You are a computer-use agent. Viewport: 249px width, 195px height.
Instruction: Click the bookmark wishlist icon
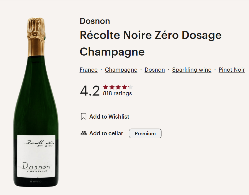click(x=84, y=116)
